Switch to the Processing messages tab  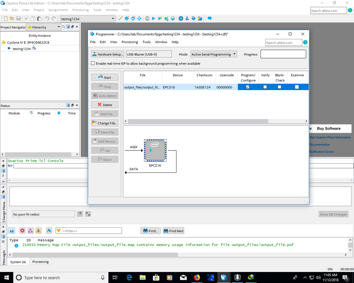(x=40, y=262)
